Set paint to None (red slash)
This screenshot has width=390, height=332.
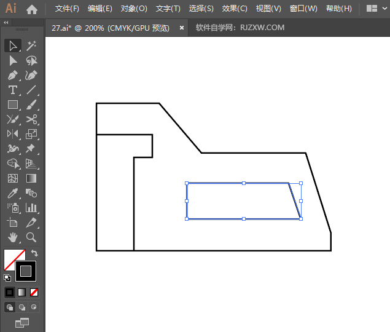click(34, 292)
